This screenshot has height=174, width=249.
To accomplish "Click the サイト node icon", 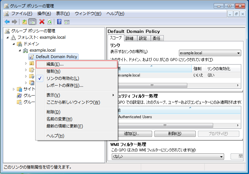I will click(19, 89).
